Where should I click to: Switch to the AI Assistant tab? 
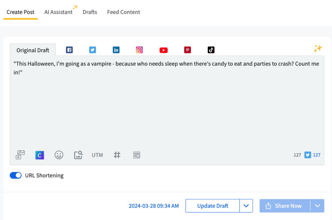pos(58,12)
